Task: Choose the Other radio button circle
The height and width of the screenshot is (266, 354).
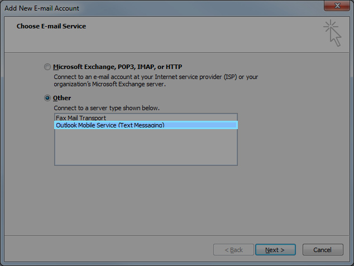Action: click(47, 98)
